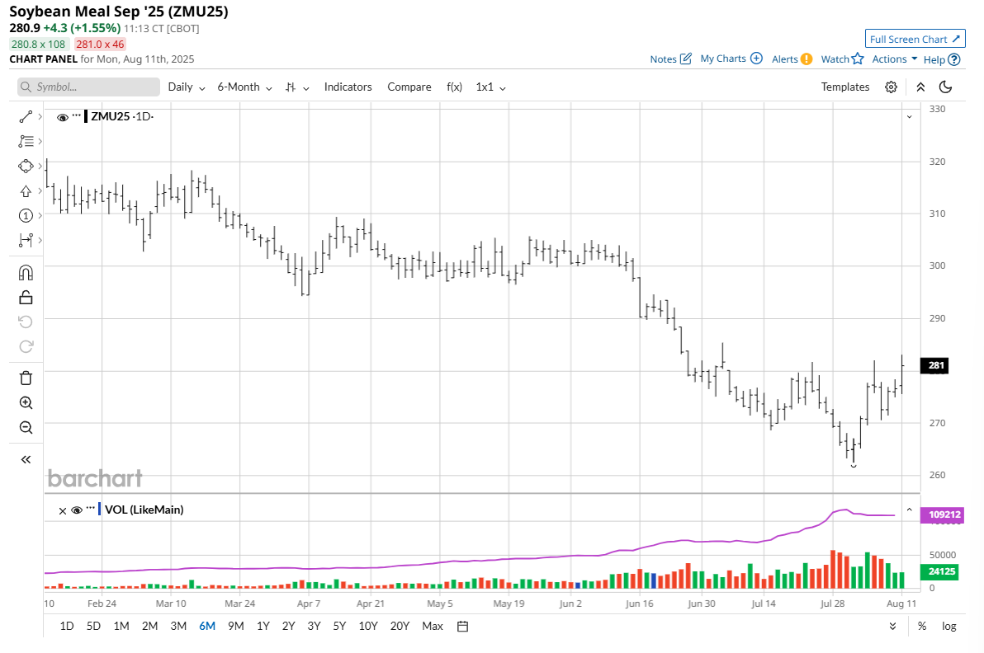
Task: Open the Help link
Action: (941, 59)
